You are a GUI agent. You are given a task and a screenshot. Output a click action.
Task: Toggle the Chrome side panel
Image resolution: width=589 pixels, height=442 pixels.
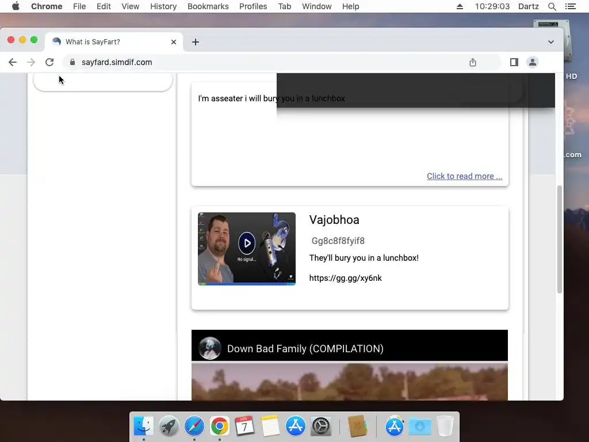(x=514, y=62)
